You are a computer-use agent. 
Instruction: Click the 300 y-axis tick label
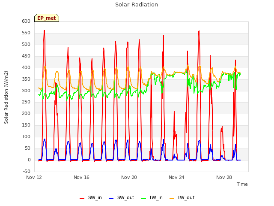point(26,91)
